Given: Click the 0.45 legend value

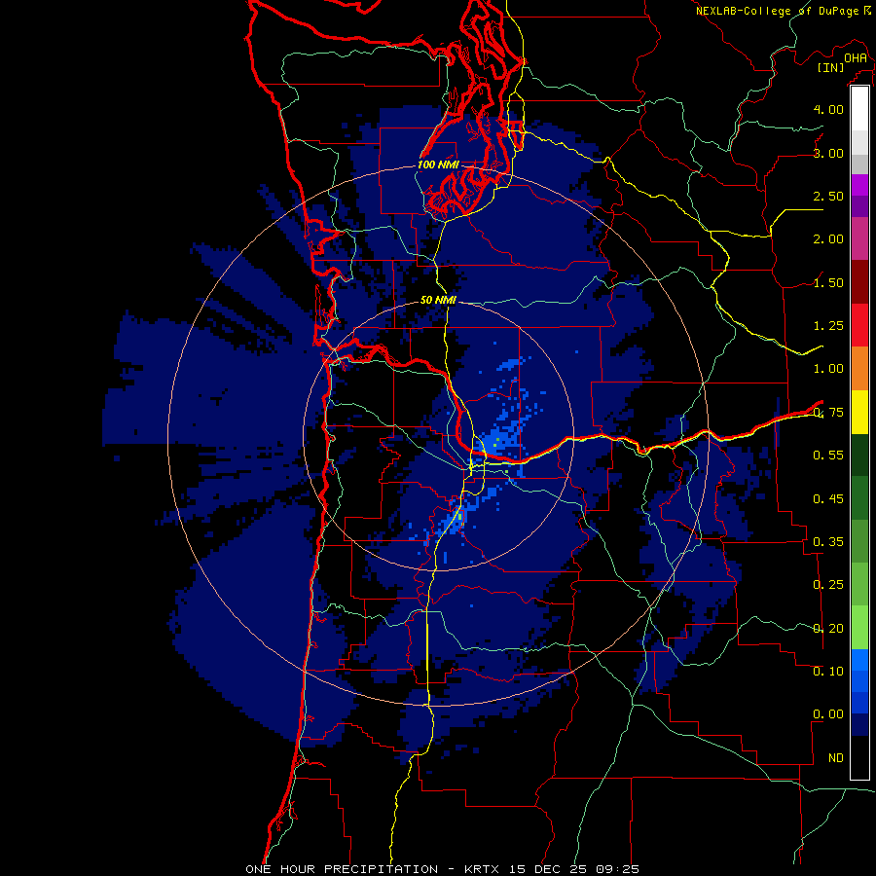Looking at the screenshot, I should coord(828,498).
